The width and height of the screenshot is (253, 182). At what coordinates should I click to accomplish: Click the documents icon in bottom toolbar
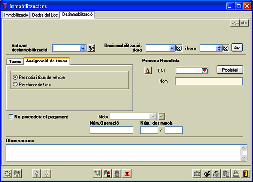(x=226, y=174)
